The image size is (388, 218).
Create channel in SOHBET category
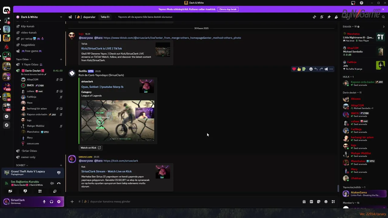coord(61,165)
